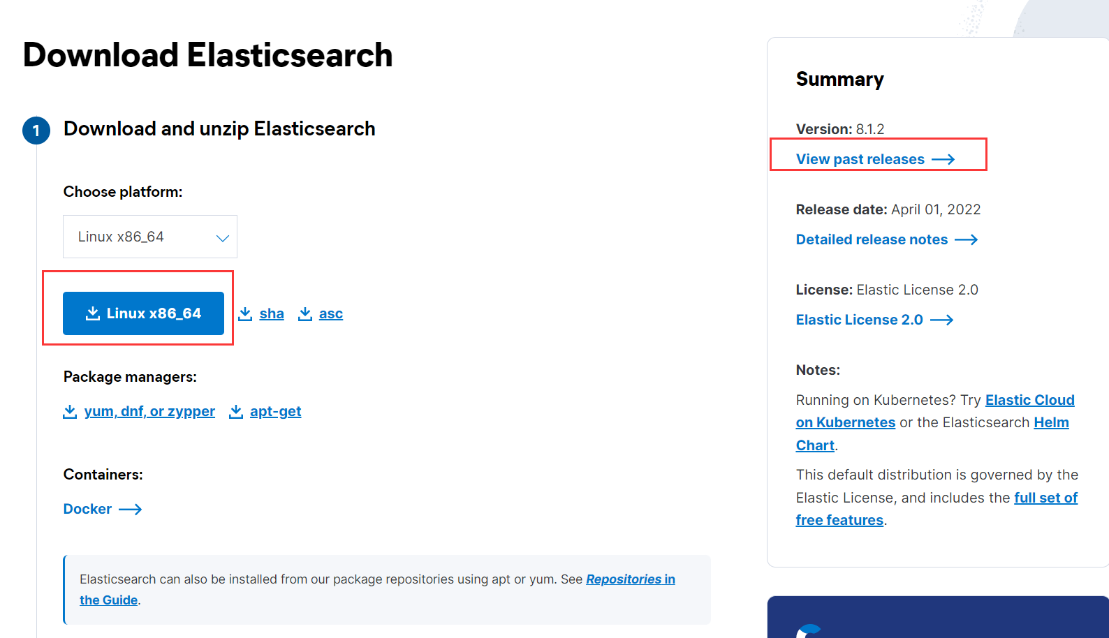Click arrow icon after Detailed release notes

pyautogui.click(x=967, y=240)
